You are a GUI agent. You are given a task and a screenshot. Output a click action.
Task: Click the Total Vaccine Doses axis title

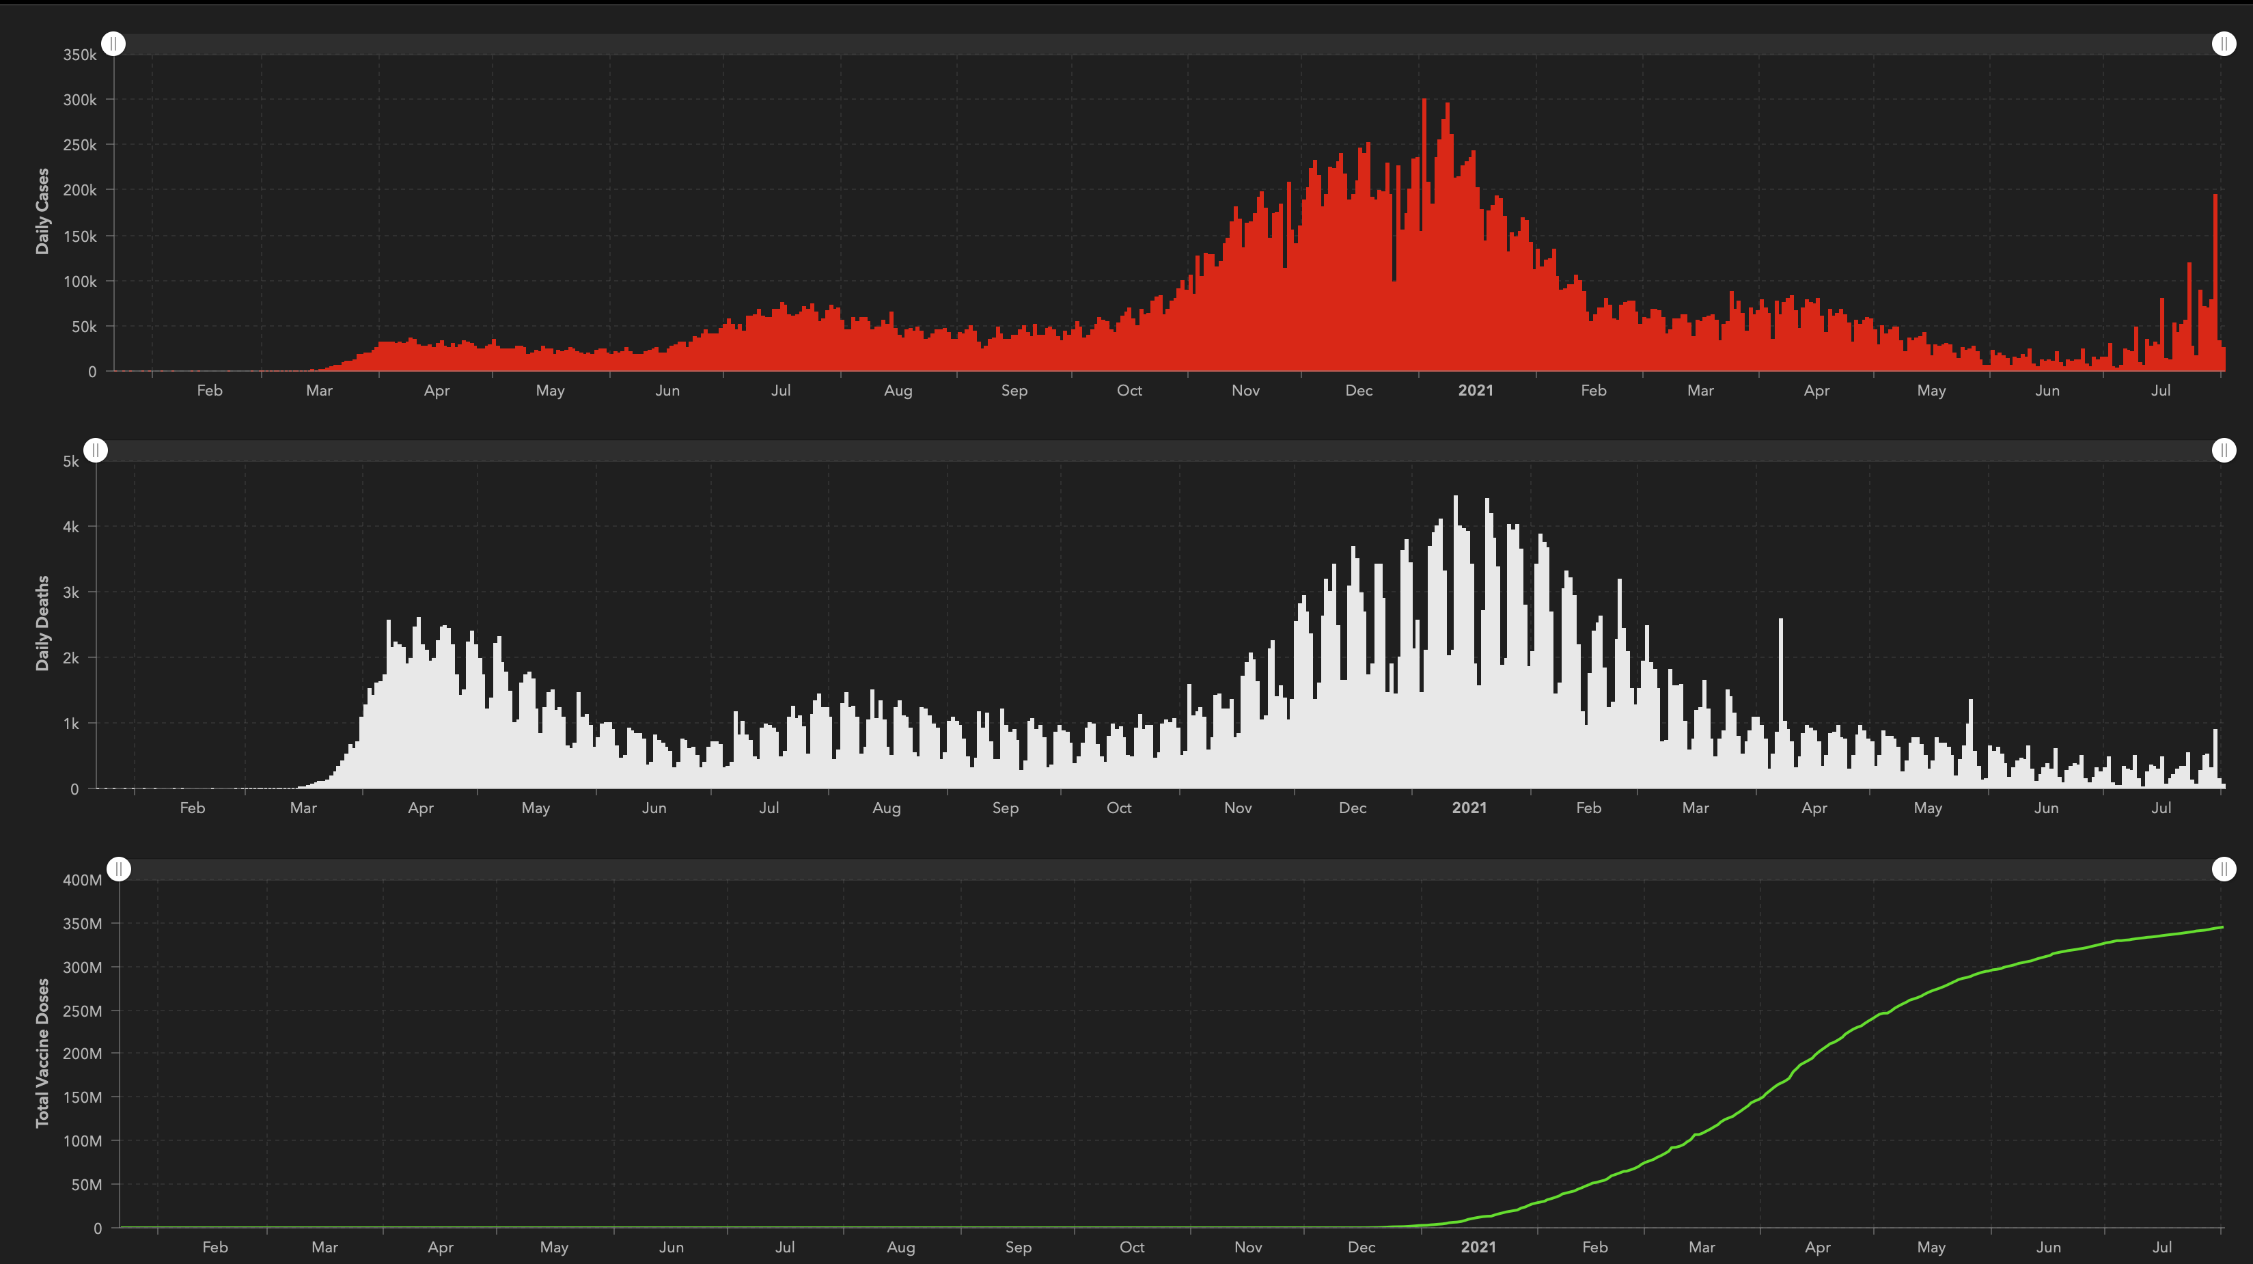coord(42,1053)
